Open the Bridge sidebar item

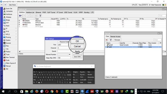(8, 20)
